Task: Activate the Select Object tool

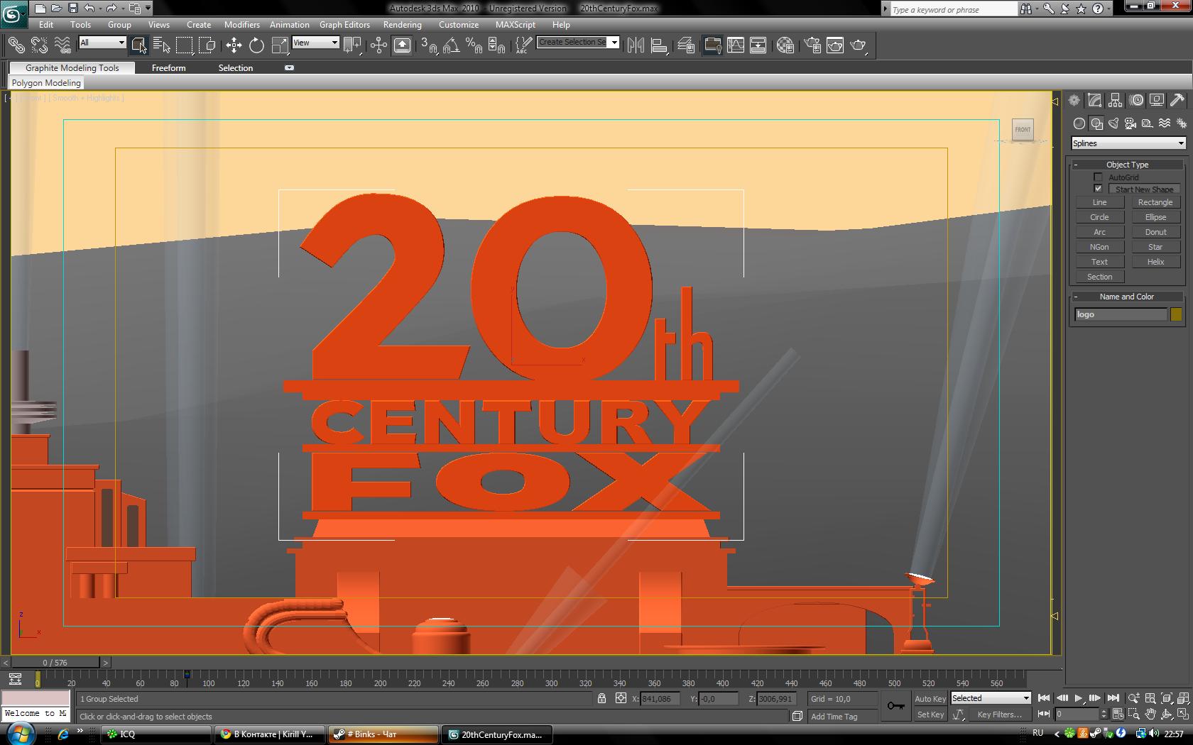Action: point(138,45)
